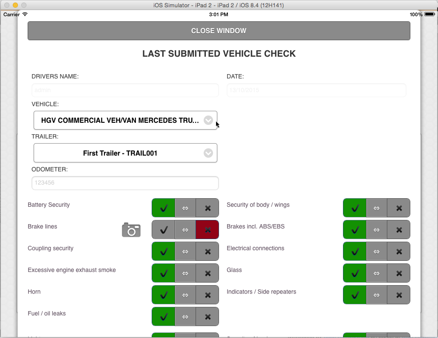Mark Glass as failed with X

pyautogui.click(x=399, y=273)
